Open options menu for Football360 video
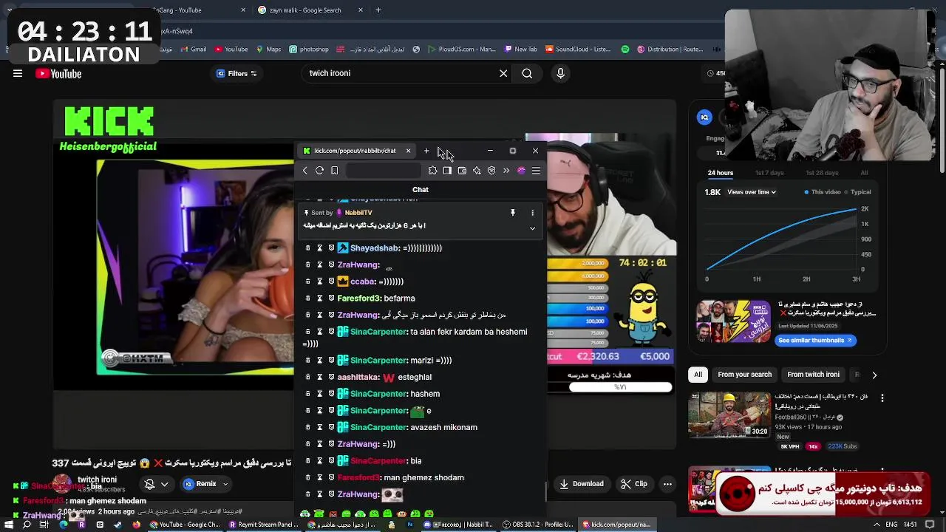The width and height of the screenshot is (946, 532). click(882, 398)
